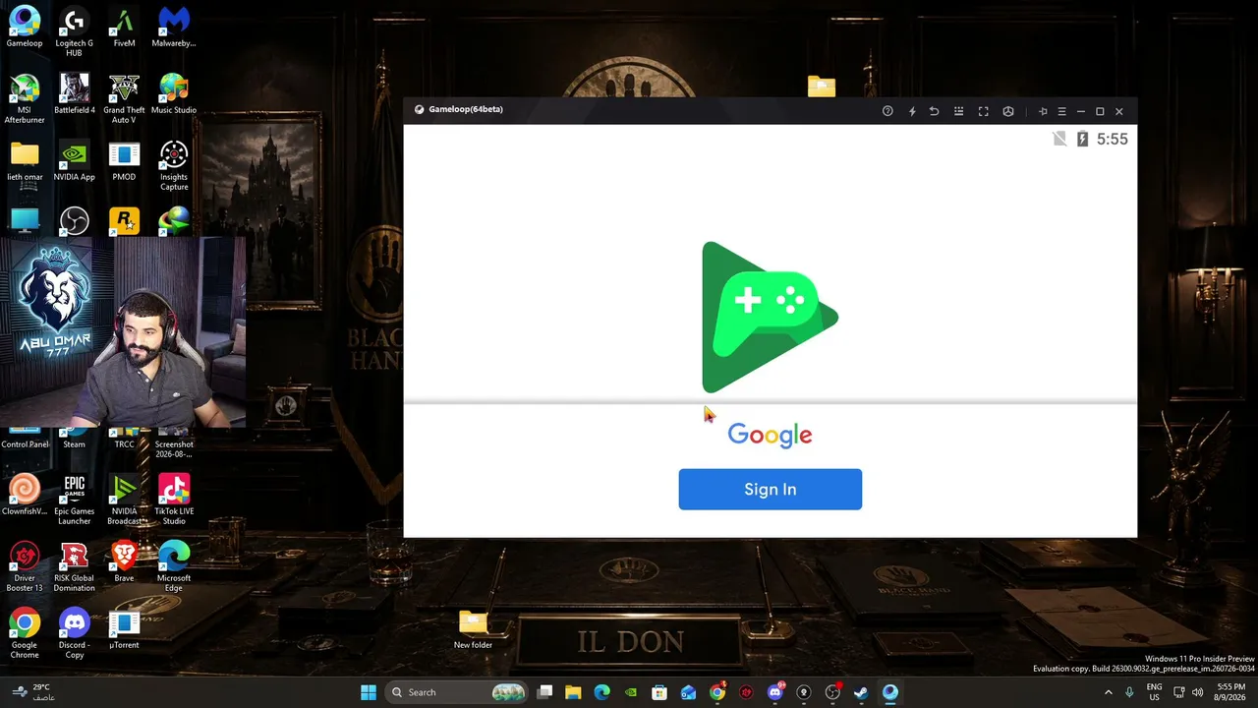Open Steam from the taskbar

[861, 692]
